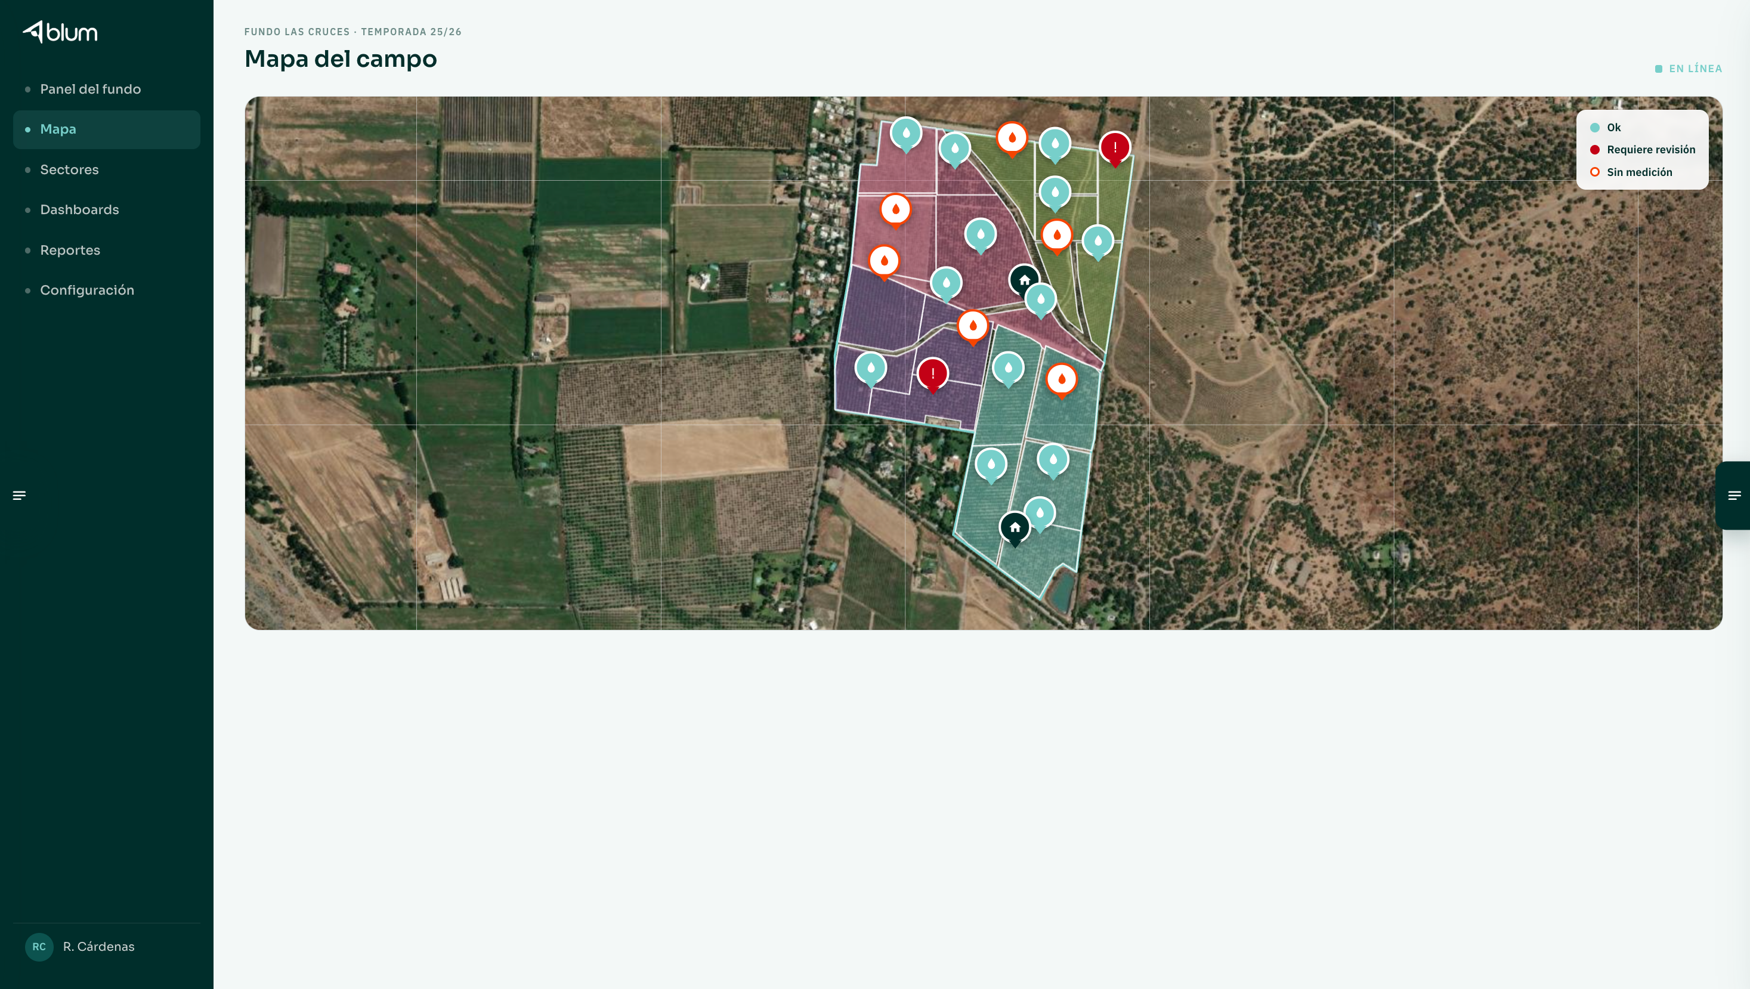This screenshot has height=989, width=1750.
Task: Expand the right side panel tab
Action: point(1734,495)
